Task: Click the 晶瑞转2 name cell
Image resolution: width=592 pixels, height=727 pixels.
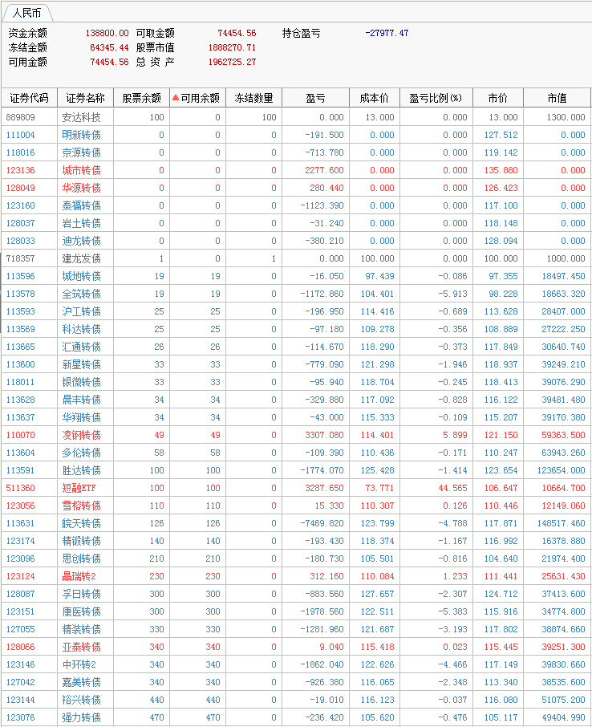Action: (x=79, y=576)
